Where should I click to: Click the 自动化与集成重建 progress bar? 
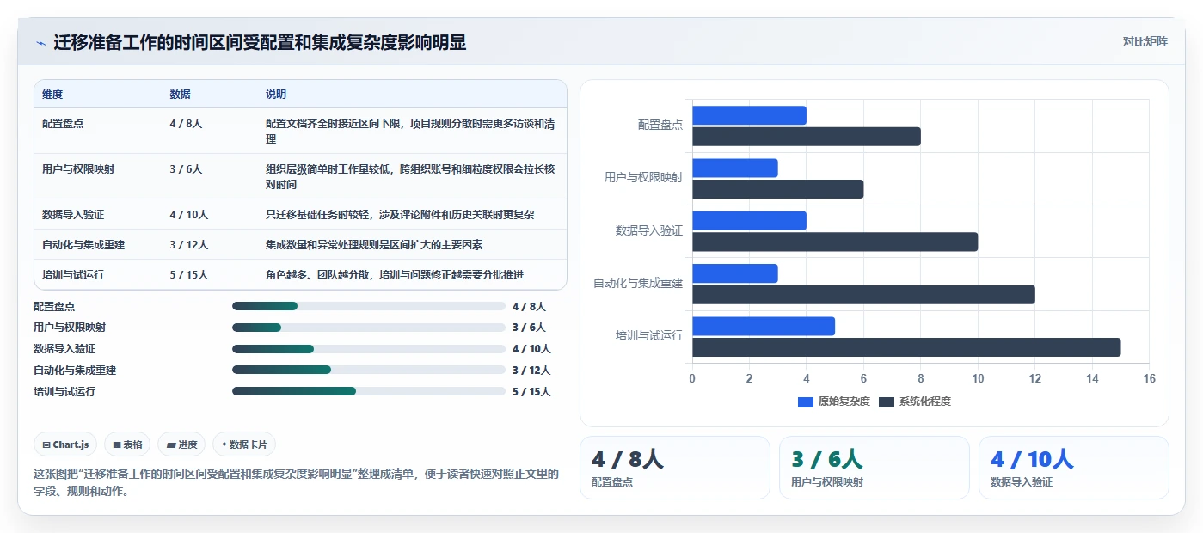[368, 370]
